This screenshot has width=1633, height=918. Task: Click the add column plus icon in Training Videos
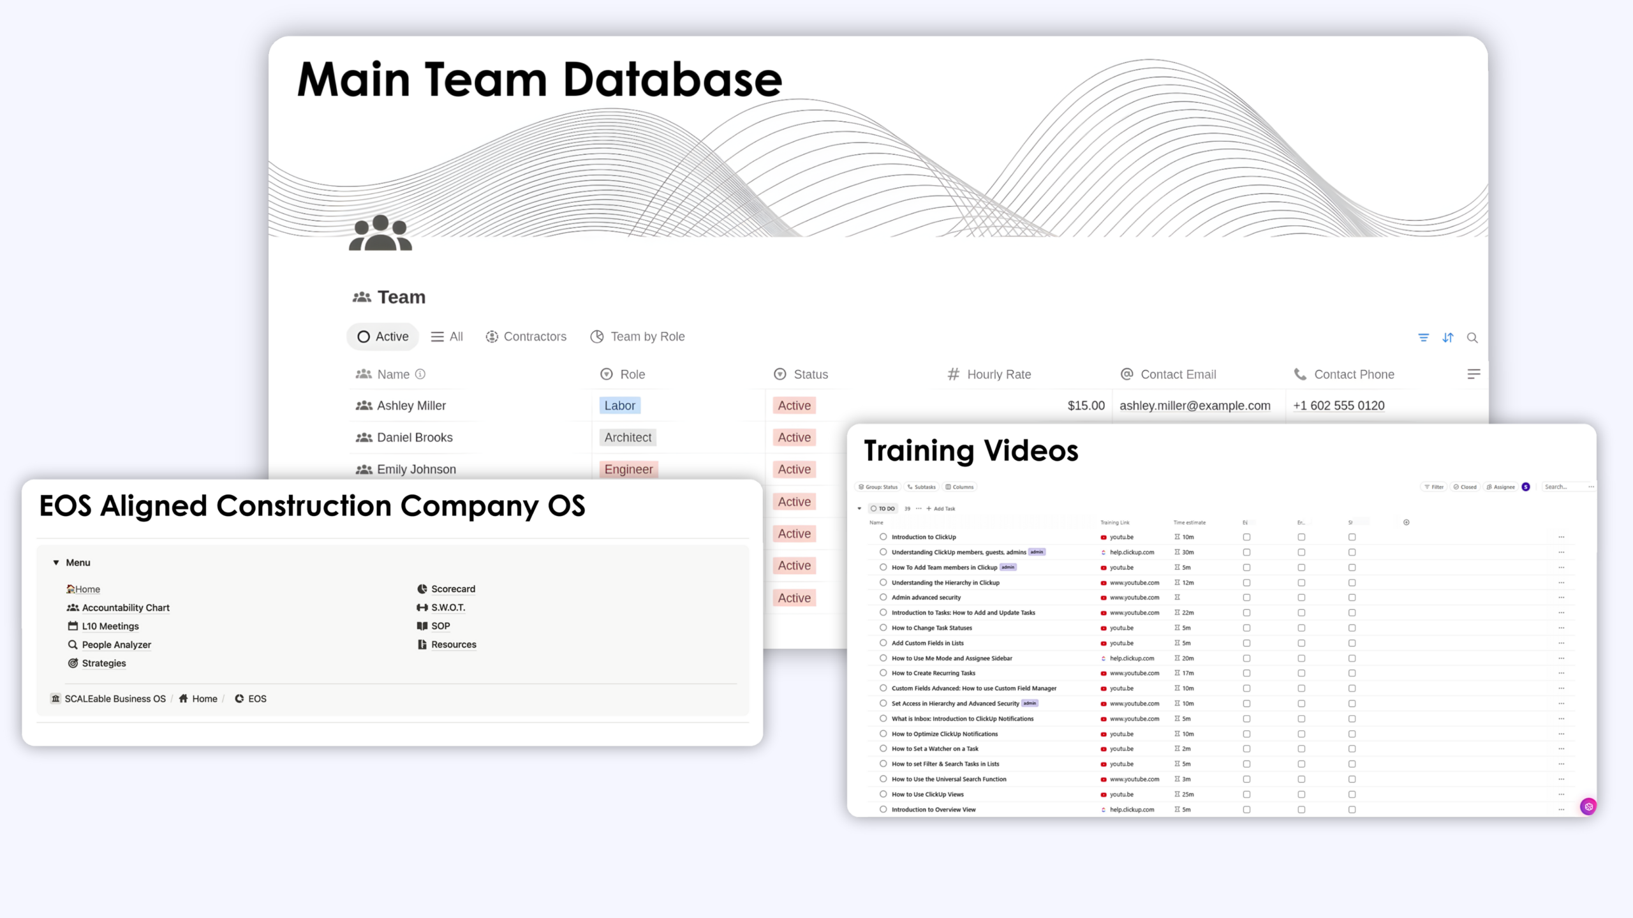[1406, 522]
